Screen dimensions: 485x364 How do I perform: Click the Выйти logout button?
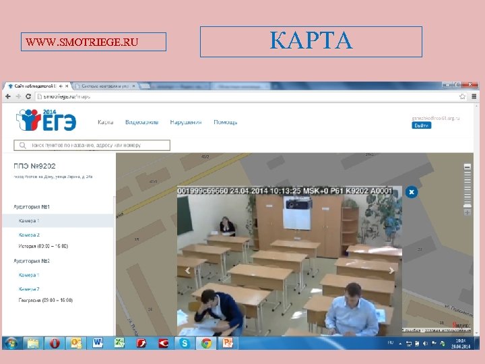click(x=421, y=125)
